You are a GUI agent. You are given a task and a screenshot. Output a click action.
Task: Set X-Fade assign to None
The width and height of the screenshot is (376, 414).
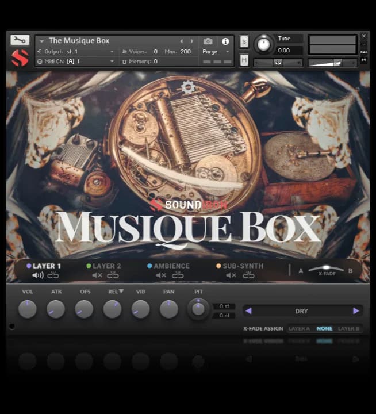tap(324, 329)
